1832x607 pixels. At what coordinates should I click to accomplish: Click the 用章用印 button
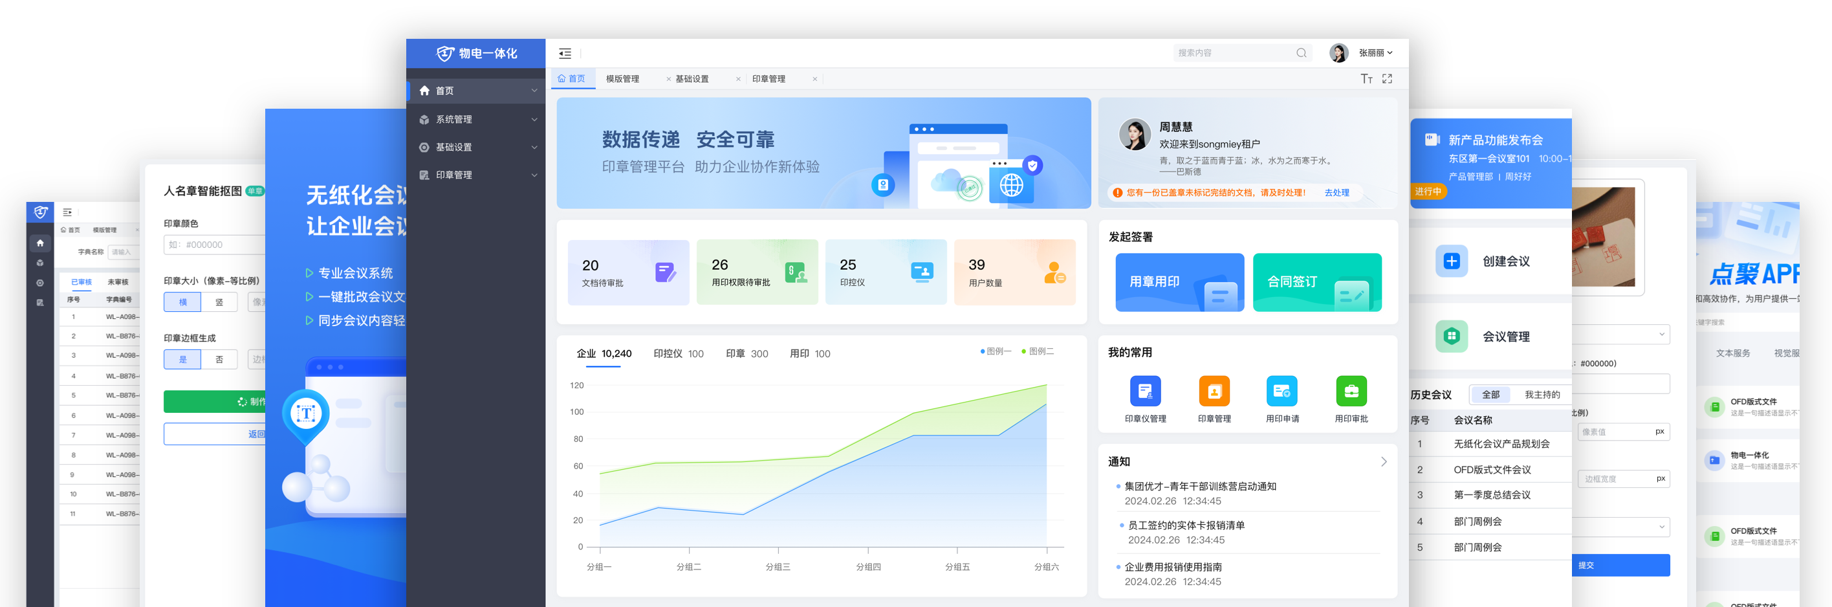(x=1179, y=281)
